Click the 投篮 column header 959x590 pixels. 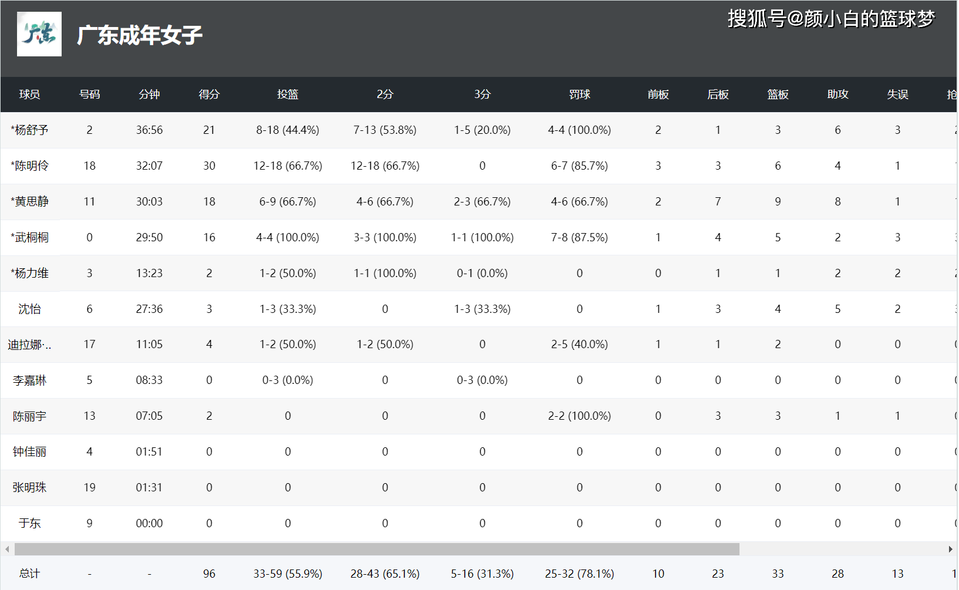click(x=288, y=95)
